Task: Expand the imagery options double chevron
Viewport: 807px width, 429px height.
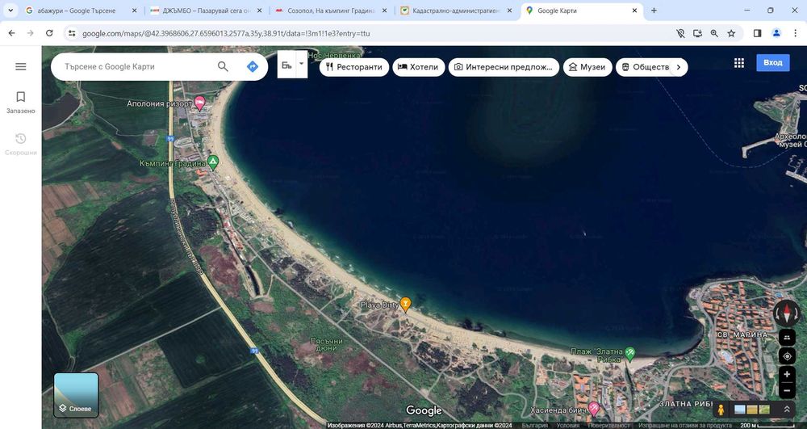Action: [x=787, y=410]
